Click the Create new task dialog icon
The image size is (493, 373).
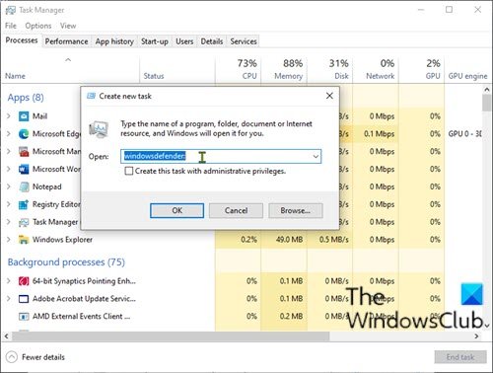(91, 96)
